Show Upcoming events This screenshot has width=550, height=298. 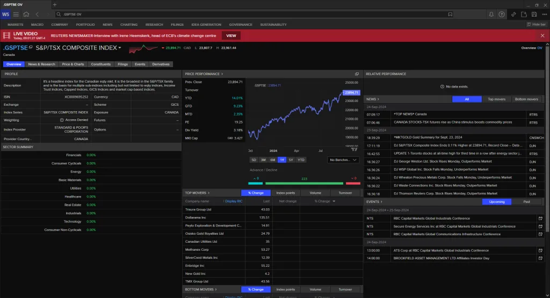point(497,201)
